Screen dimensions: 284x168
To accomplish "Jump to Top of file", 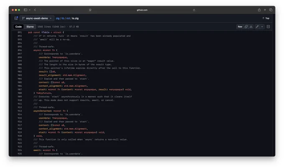I will click(266, 18).
